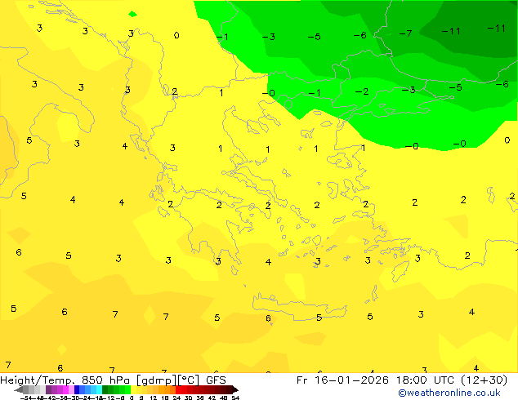Click the gray left arrow end of legend
518x400 pixels.
click(x=19, y=389)
